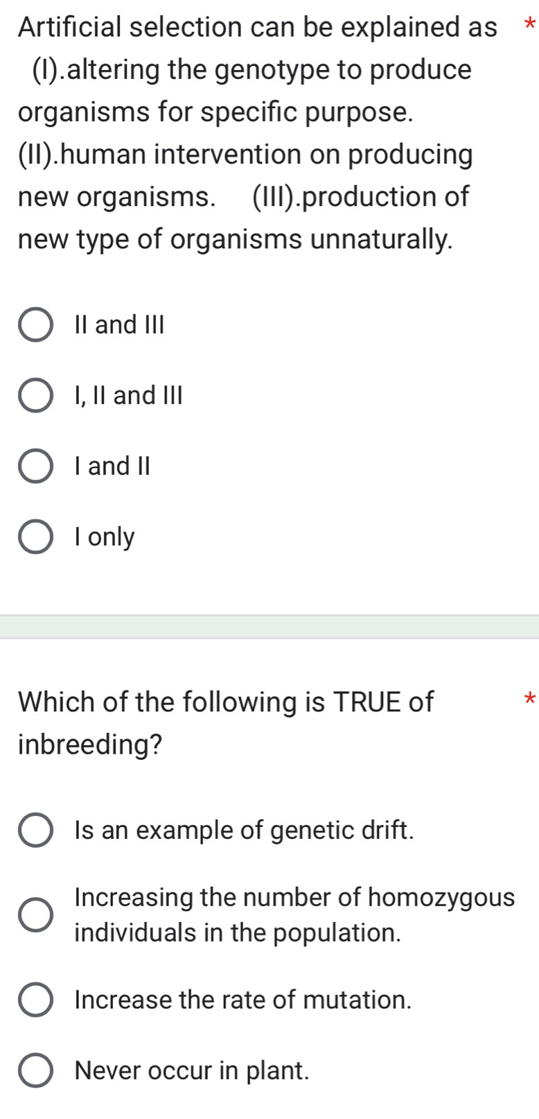This screenshot has width=539, height=1119.
Task: Click the red asterisk beside the inbreeding question
Action: point(530,700)
